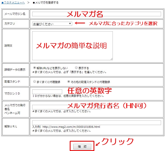Click the メルマガを登録する breadcrumb text
The width and height of the screenshot is (166, 151).
tap(46, 2)
